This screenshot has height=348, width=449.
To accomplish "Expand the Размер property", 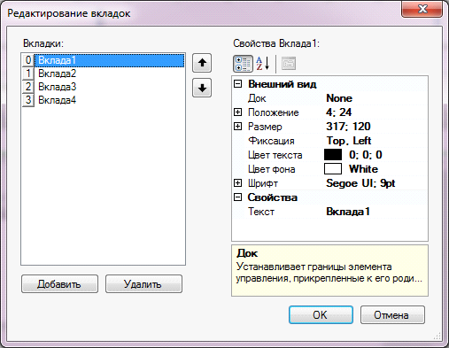I will pos(237,127).
